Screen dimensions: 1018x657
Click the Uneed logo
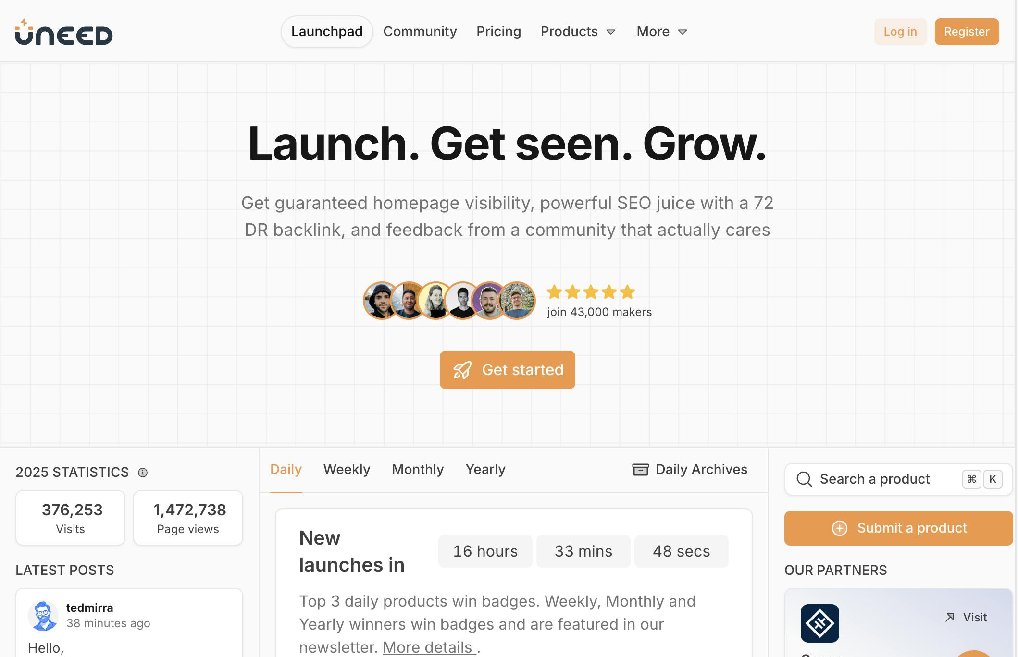[x=63, y=31]
